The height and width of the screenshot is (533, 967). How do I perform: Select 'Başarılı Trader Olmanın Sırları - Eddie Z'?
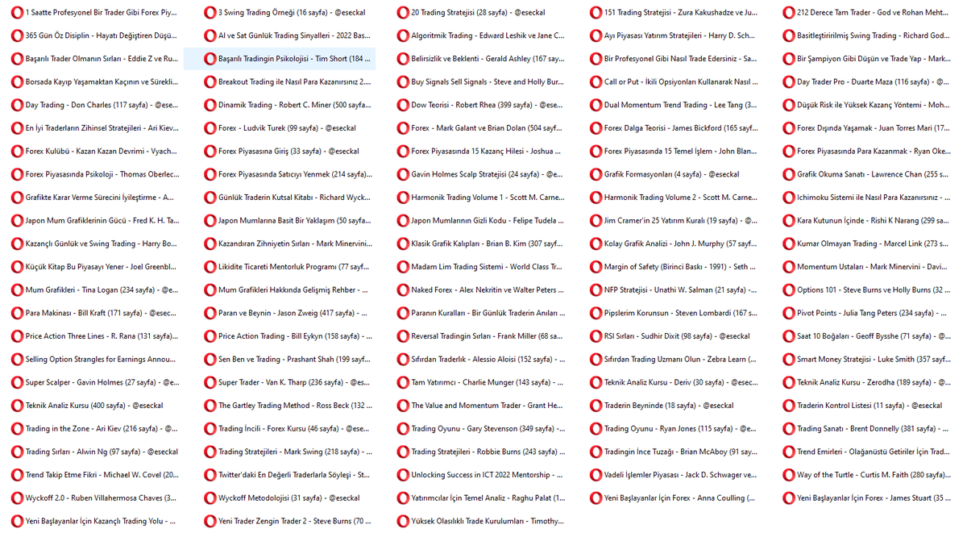coord(102,59)
